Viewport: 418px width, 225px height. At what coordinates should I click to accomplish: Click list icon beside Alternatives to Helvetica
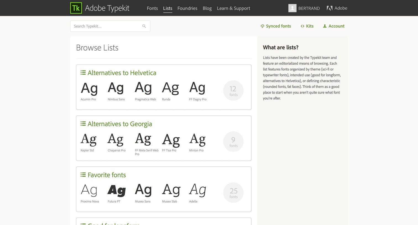tap(83, 73)
